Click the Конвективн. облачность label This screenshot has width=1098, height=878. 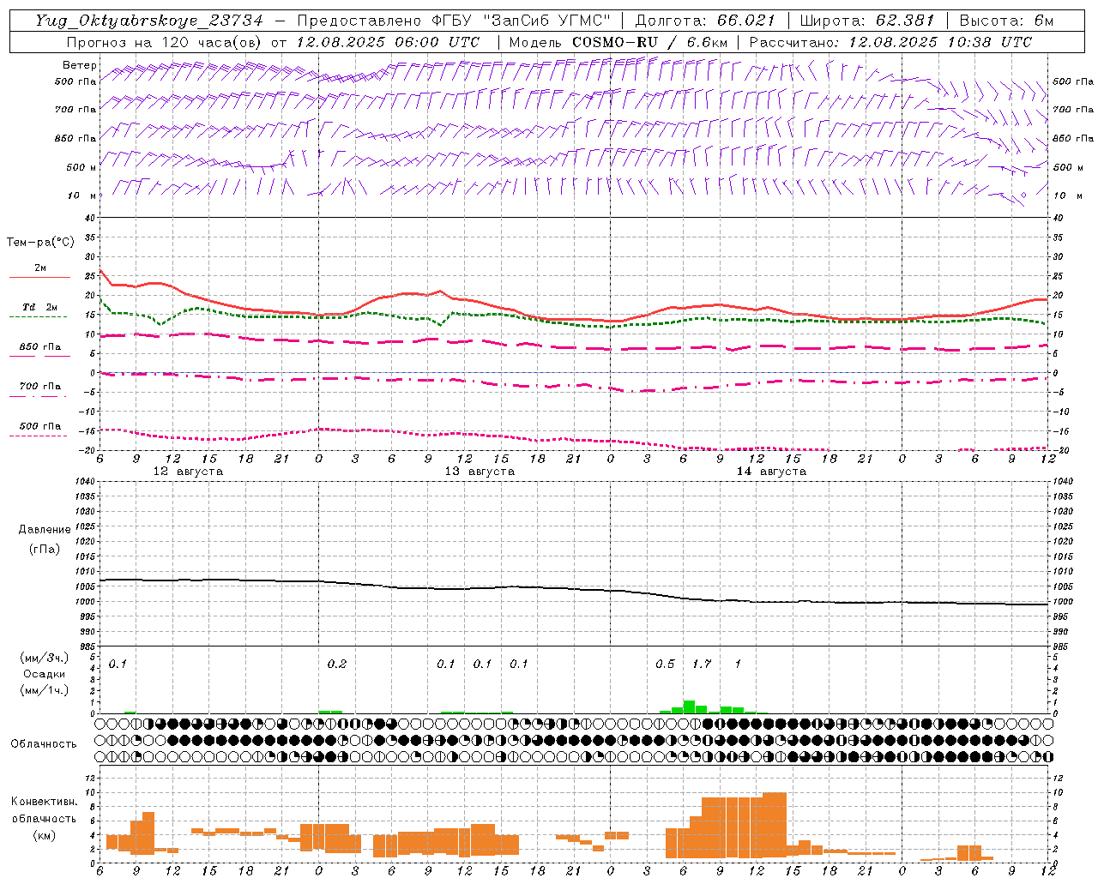pyautogui.click(x=44, y=810)
